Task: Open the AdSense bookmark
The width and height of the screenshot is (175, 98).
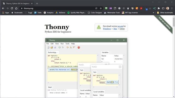Action: pyautogui.click(x=60, y=13)
